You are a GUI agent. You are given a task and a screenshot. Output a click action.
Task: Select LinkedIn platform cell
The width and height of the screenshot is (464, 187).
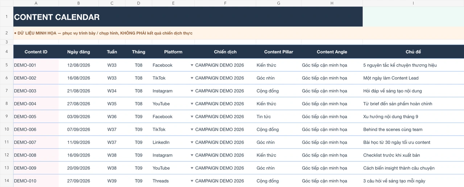click(173, 142)
